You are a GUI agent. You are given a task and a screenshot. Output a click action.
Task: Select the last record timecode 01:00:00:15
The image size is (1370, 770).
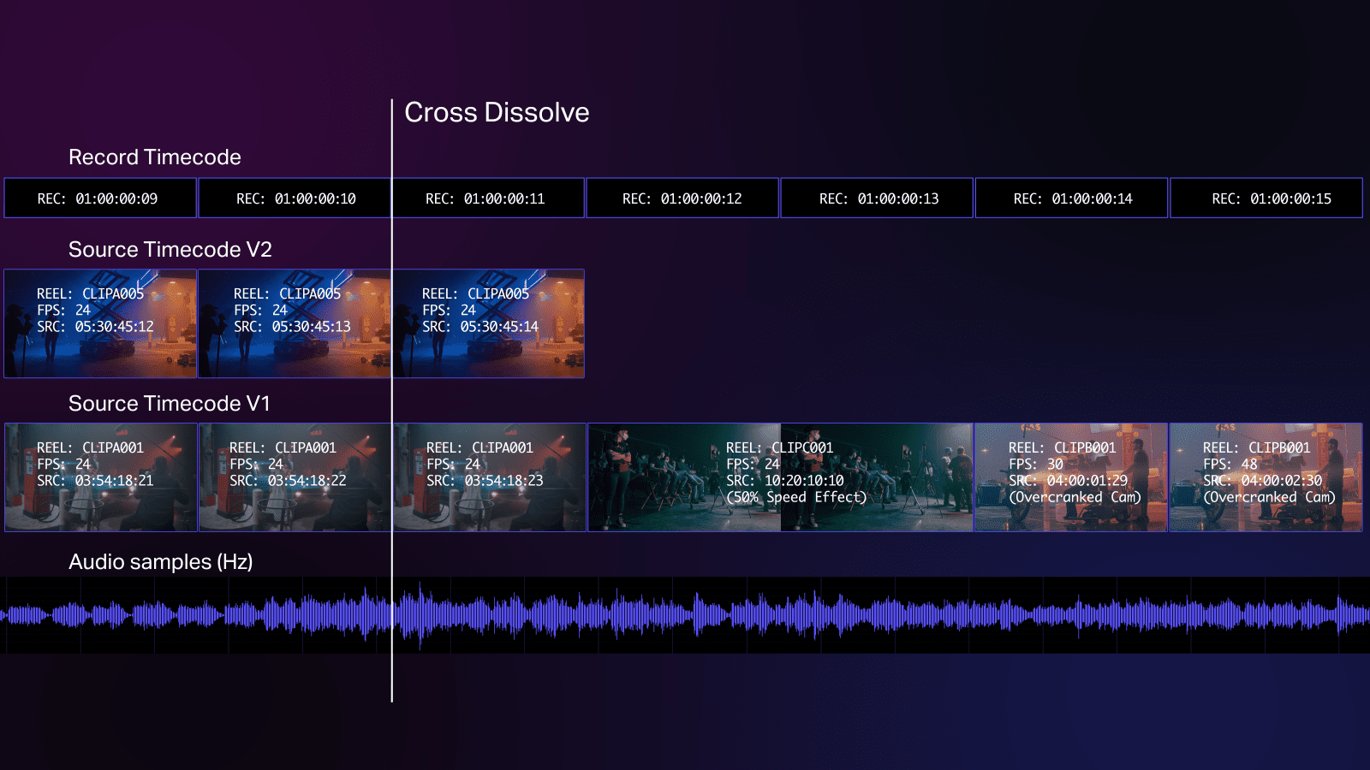click(x=1266, y=198)
